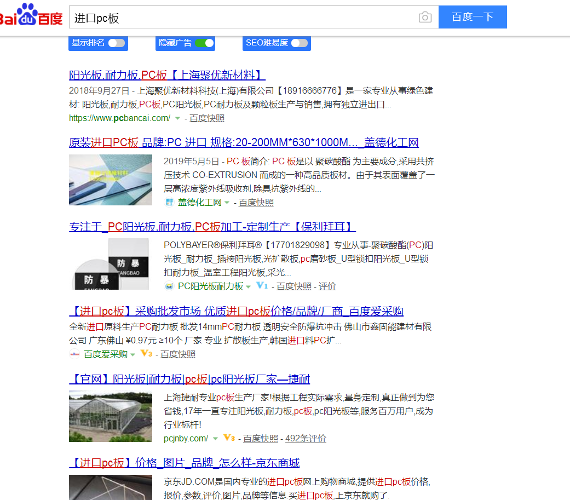This screenshot has height=500, width=570.
Task: Open 百度快照 for the 百度爱采购 result
Action: coord(178,354)
